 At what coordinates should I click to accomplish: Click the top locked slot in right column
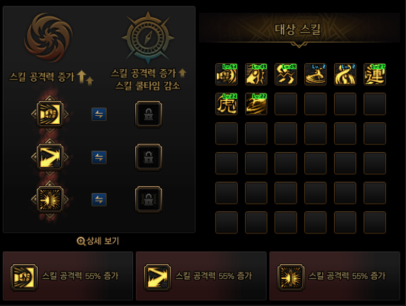click(x=149, y=114)
